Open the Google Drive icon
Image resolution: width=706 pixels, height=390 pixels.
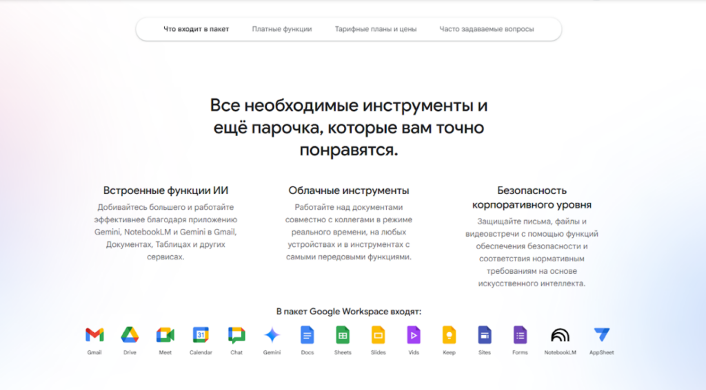[130, 335]
